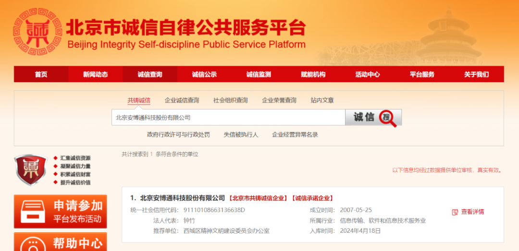Click establishment date 2007-05-25
519x251 pixels.
click(356, 210)
